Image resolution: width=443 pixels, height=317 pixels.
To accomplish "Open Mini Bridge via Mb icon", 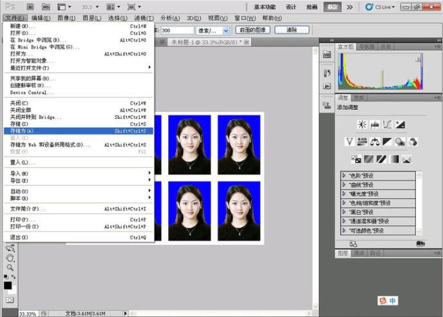I will coord(46,6).
